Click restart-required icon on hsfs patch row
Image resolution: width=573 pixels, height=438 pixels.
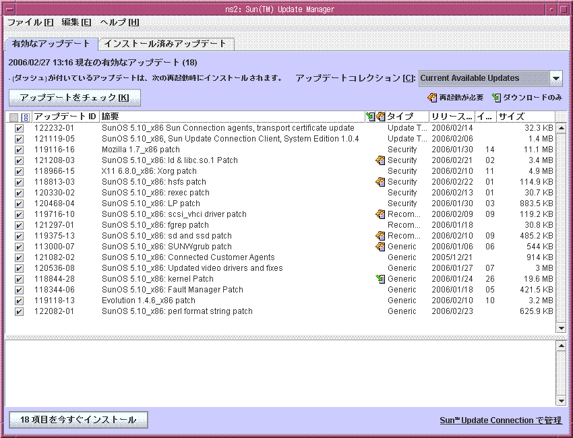click(x=380, y=182)
